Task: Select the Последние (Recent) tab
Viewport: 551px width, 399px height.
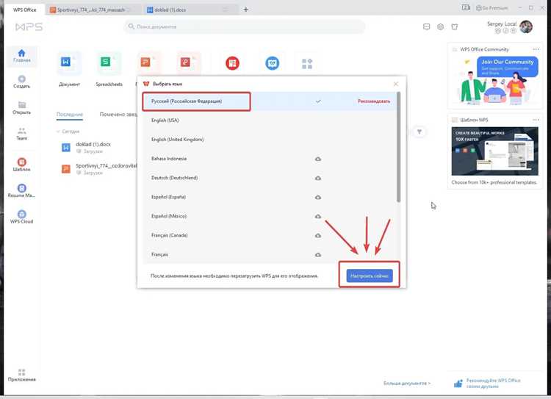Action: pyautogui.click(x=70, y=114)
